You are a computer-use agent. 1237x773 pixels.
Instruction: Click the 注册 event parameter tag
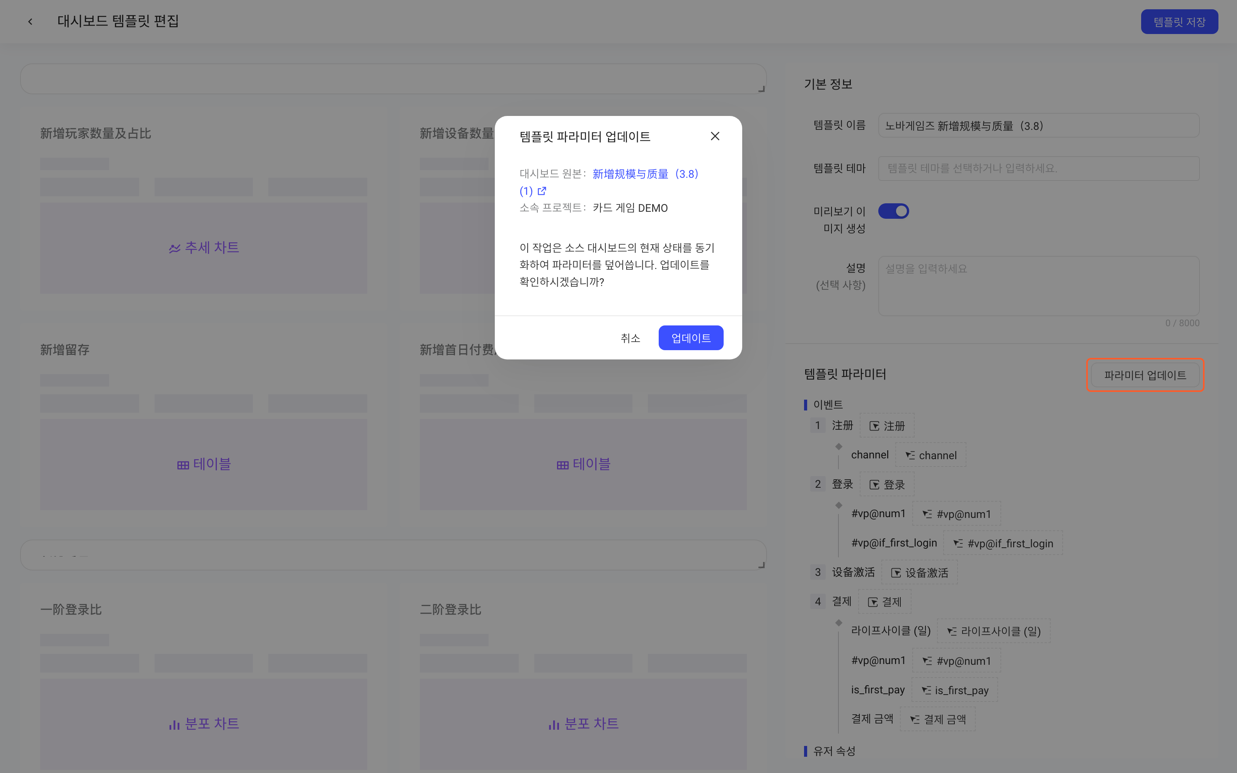(887, 426)
